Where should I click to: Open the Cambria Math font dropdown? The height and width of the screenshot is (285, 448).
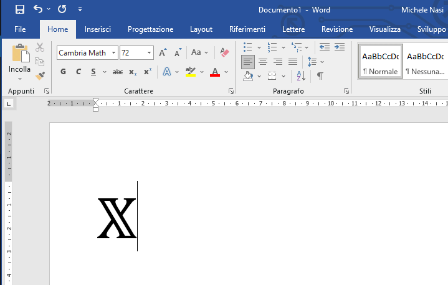[114, 53]
